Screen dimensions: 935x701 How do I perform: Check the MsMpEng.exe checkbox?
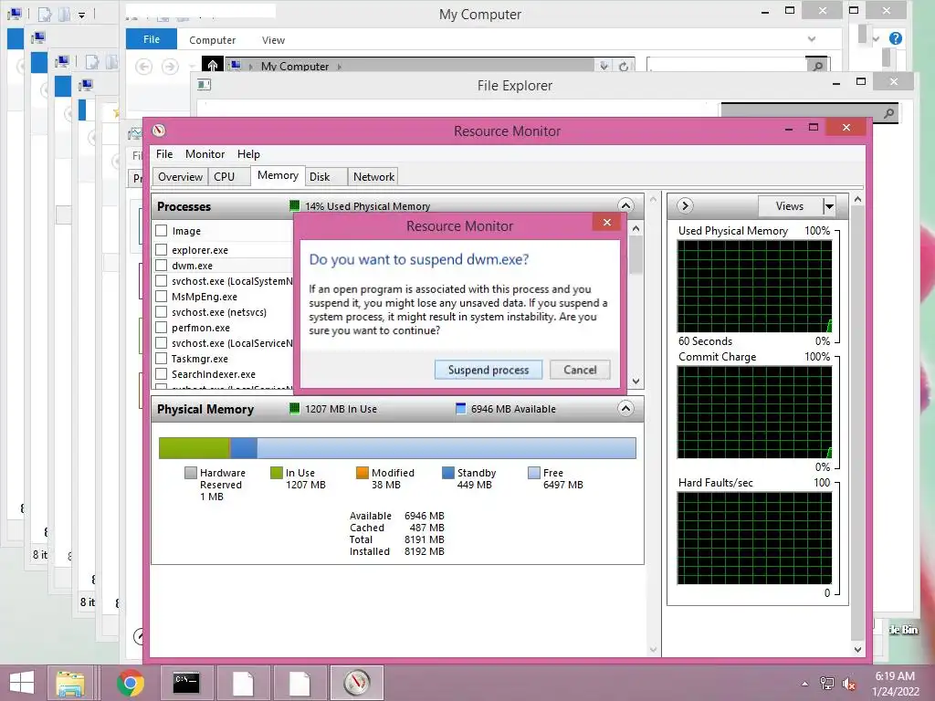[161, 296]
